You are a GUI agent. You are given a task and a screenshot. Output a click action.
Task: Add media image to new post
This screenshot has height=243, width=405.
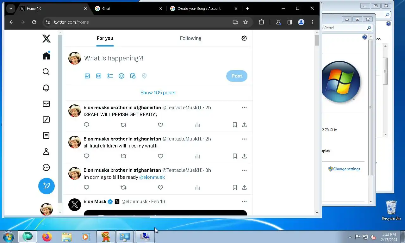(x=87, y=76)
